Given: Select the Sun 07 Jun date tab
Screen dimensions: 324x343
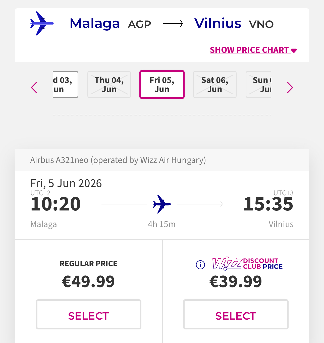Looking at the screenshot, I should click(x=259, y=84).
